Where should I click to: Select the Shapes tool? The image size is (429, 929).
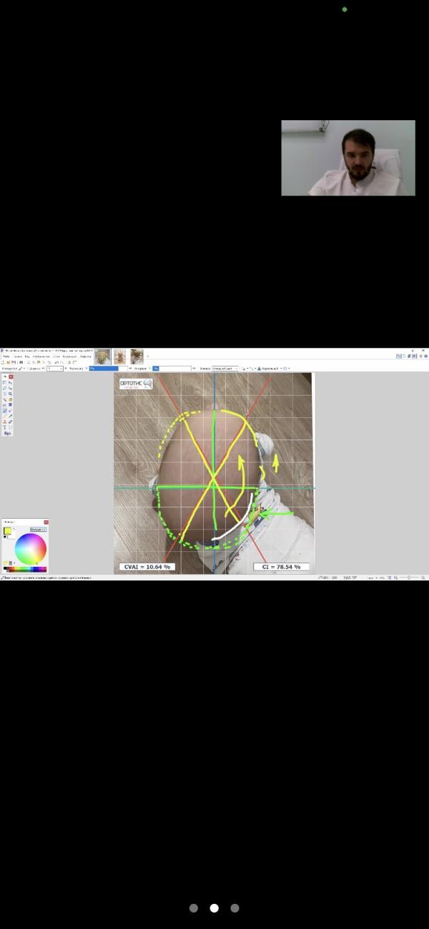[x=6, y=433]
